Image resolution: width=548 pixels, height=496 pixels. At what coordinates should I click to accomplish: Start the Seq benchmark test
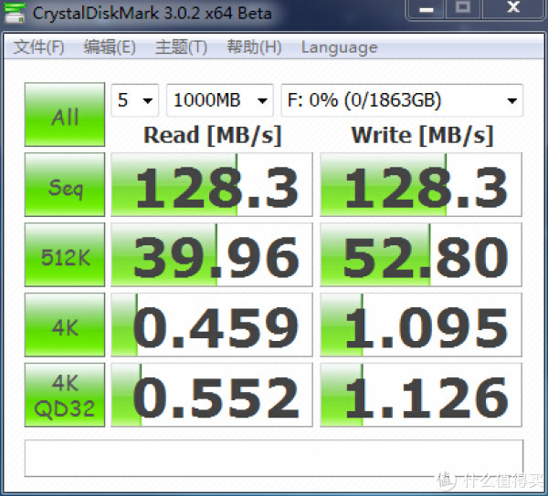pyautogui.click(x=65, y=184)
